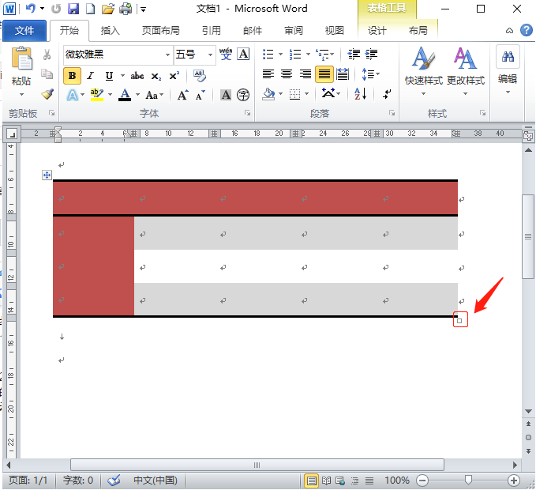The height and width of the screenshot is (490, 536).
Task: Toggle Character Shading button
Action: [226, 95]
